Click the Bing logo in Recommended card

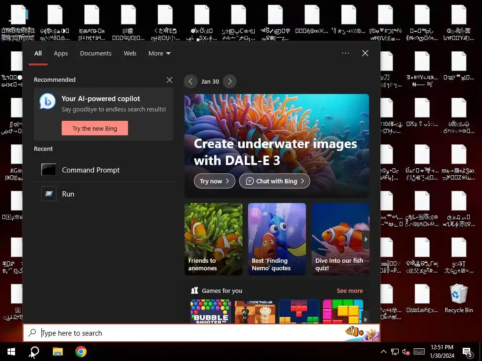pos(48,102)
